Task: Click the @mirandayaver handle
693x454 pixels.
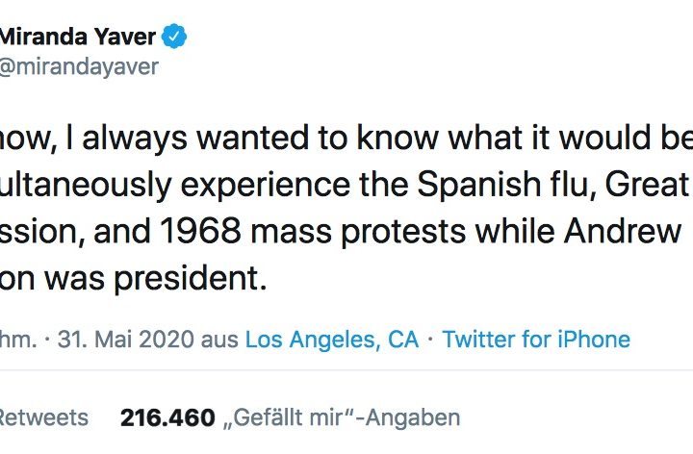Action: [79, 66]
